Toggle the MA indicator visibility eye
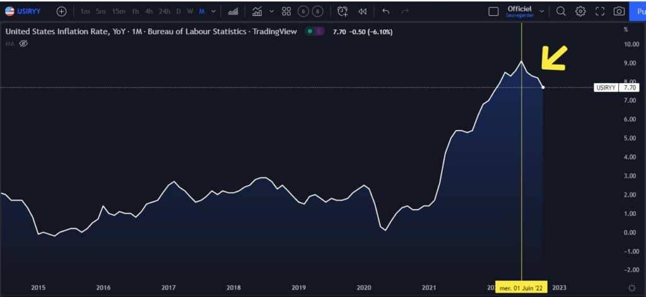The image size is (646, 297). click(24, 44)
